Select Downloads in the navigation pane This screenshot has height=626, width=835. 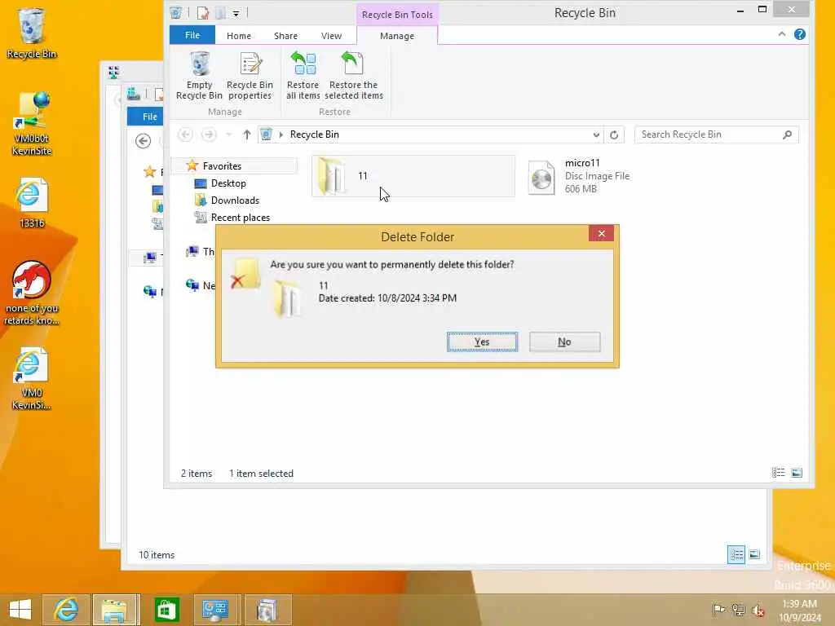click(x=235, y=201)
